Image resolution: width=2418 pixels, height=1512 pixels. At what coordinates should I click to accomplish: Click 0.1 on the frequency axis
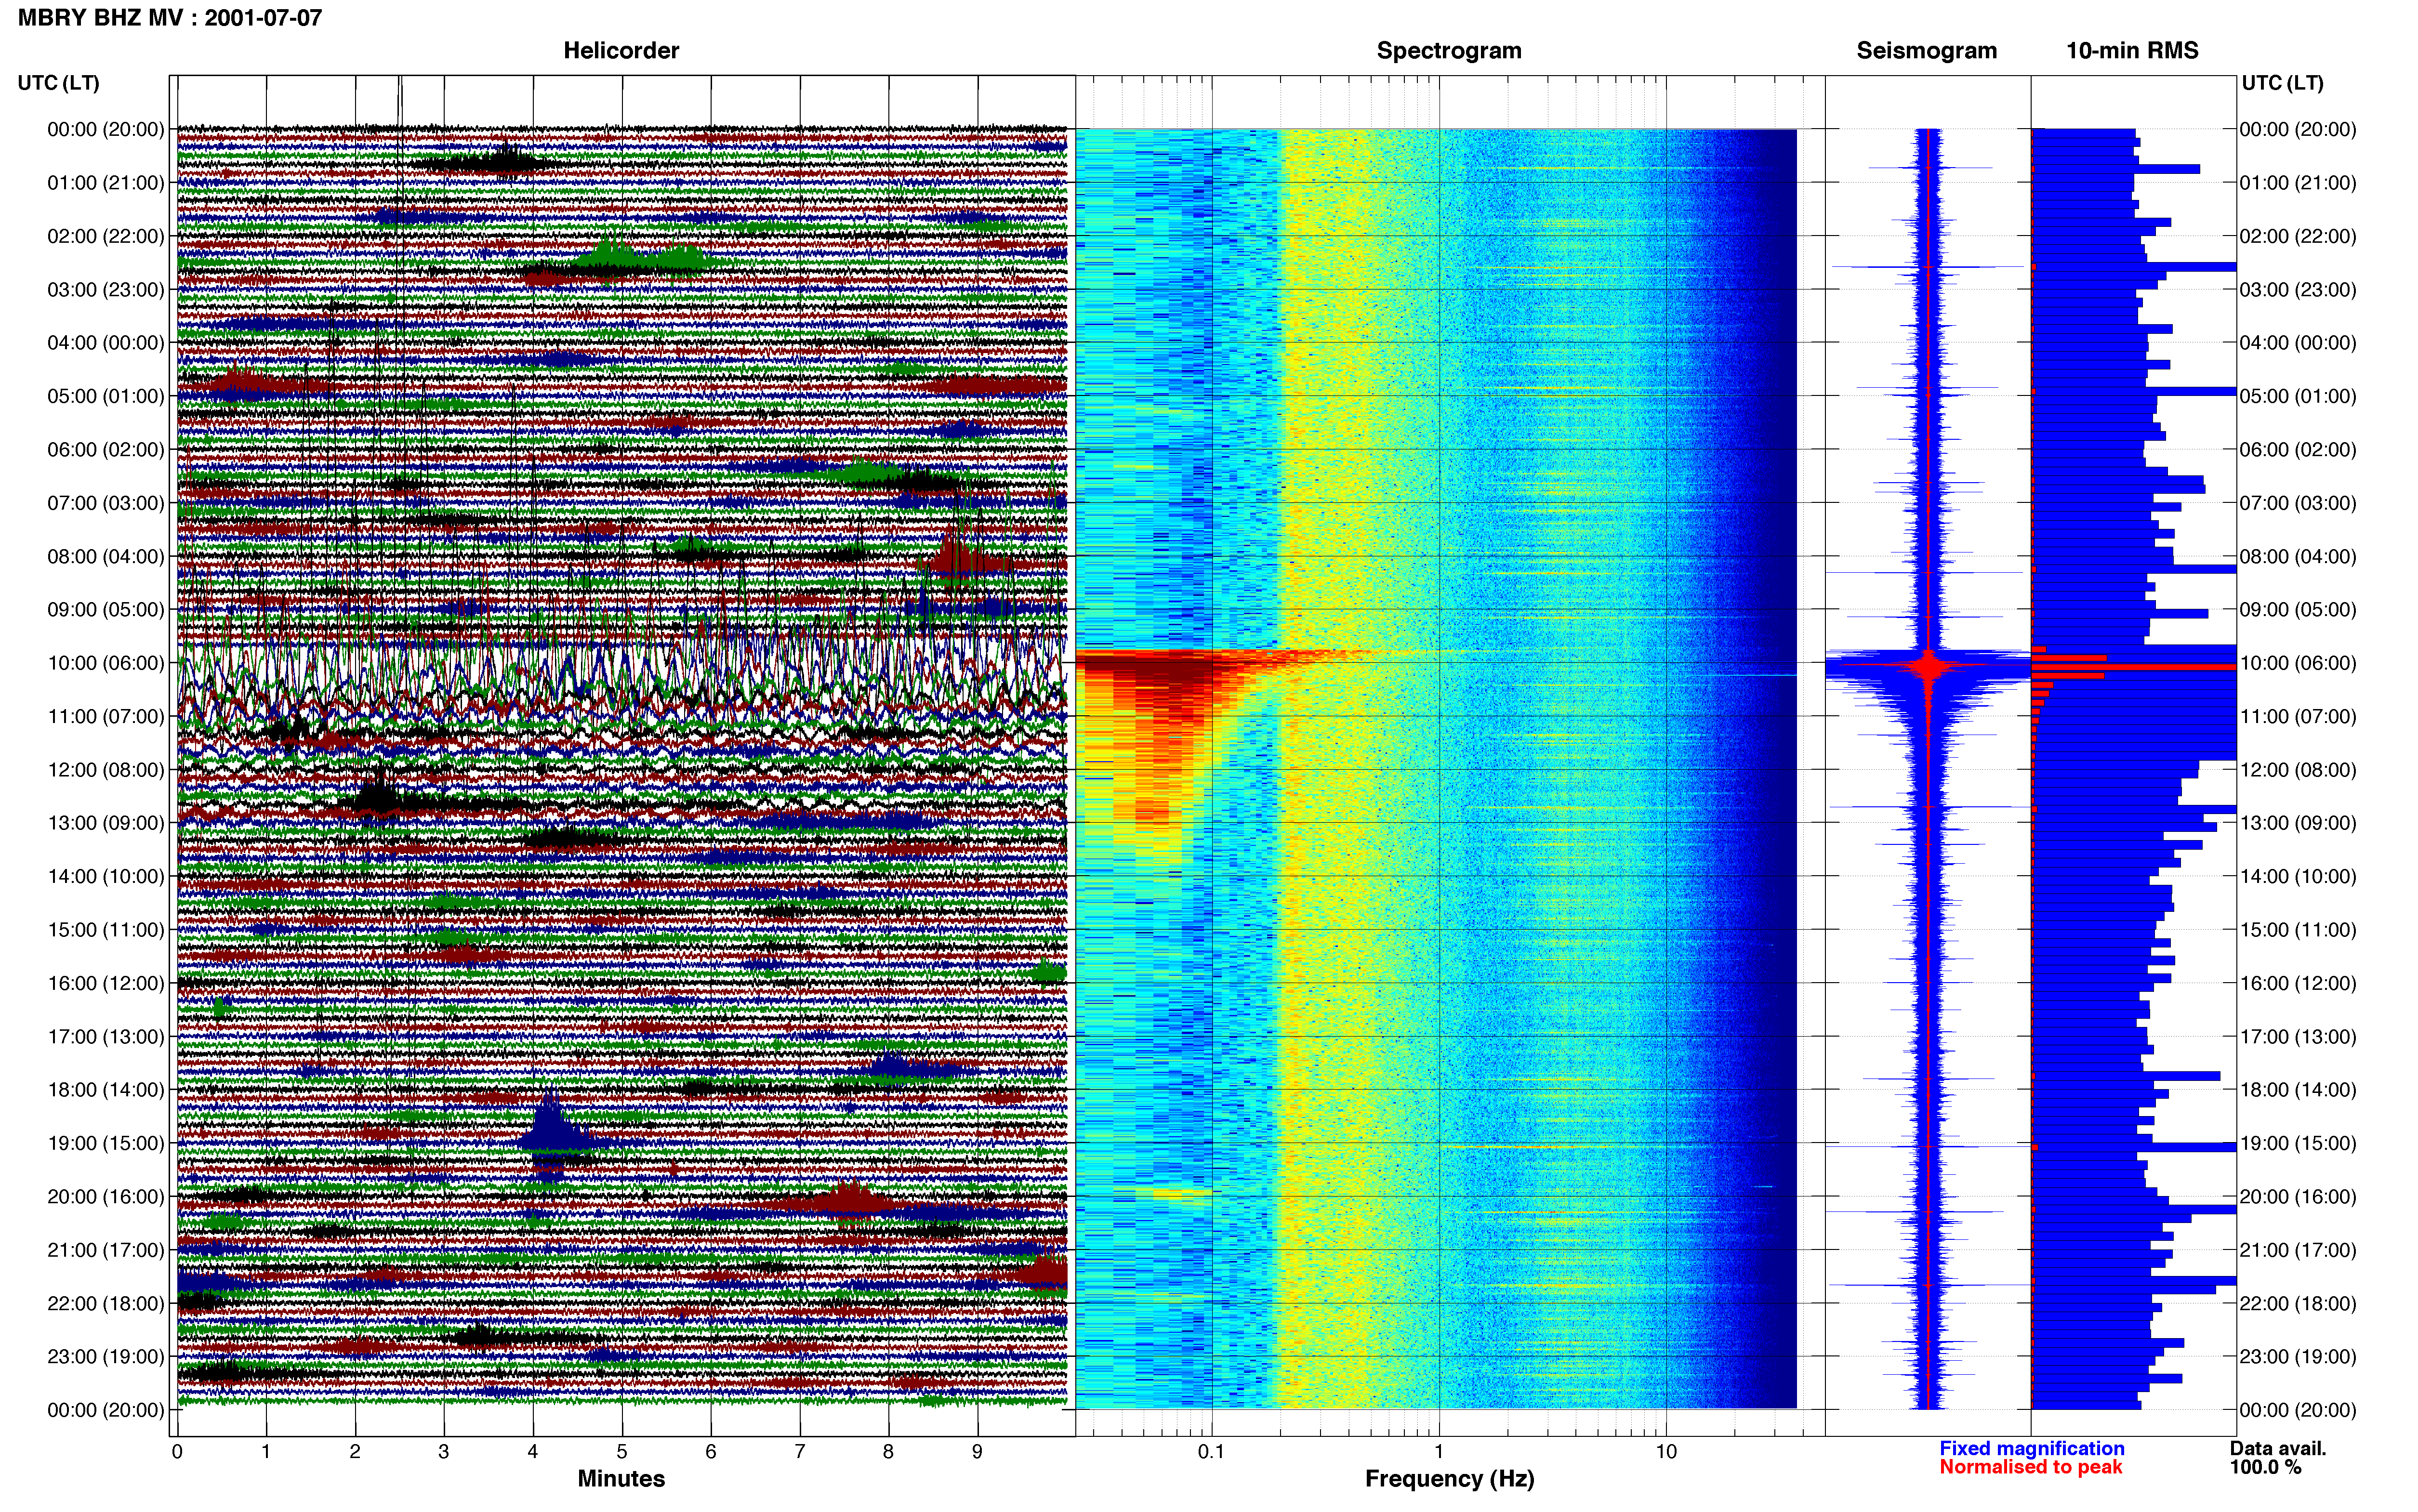(1211, 1451)
